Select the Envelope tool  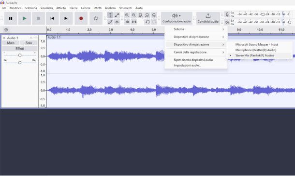point(117,15)
